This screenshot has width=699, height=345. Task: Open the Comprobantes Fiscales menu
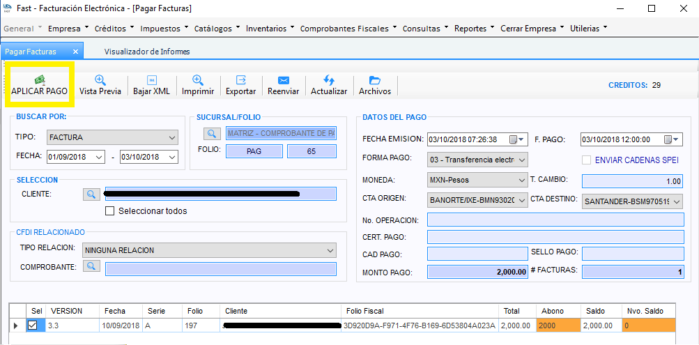[x=348, y=29]
